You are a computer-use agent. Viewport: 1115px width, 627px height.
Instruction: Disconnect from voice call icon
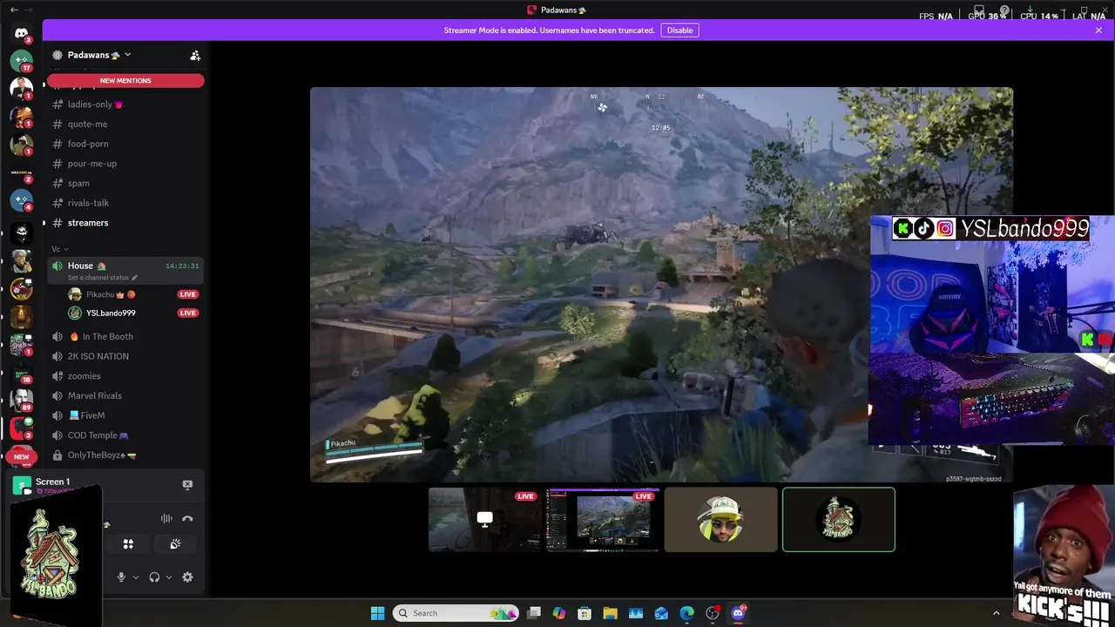point(187,518)
